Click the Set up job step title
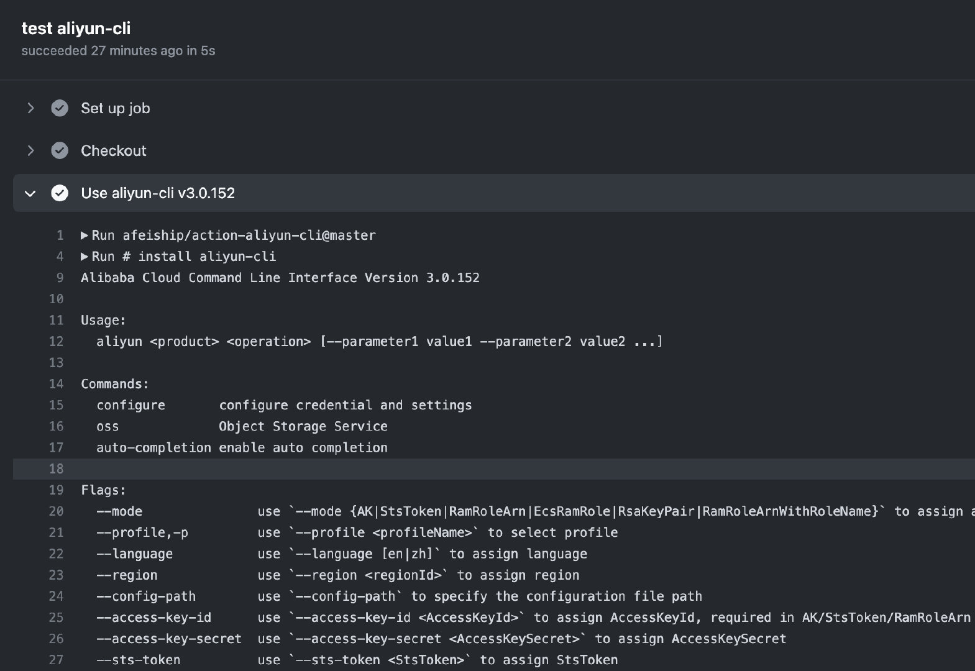This screenshot has width=975, height=671. pyautogui.click(x=116, y=108)
